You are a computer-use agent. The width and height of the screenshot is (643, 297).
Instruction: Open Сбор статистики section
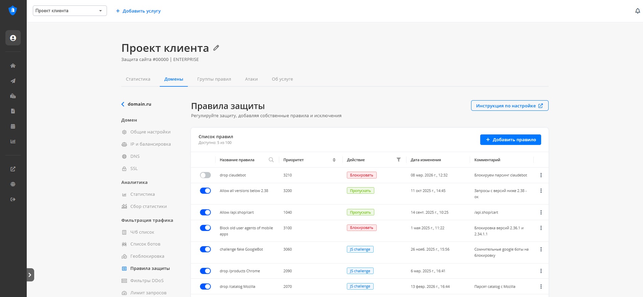pyautogui.click(x=144, y=207)
